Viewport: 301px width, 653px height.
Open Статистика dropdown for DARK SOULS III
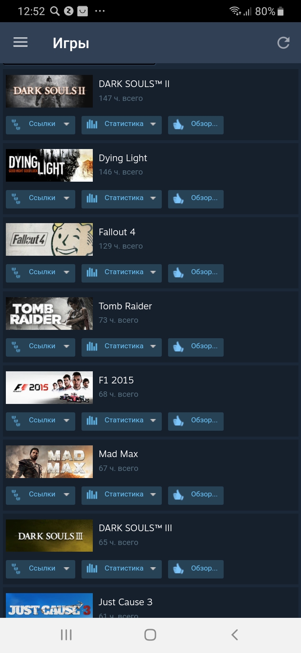[x=122, y=569]
